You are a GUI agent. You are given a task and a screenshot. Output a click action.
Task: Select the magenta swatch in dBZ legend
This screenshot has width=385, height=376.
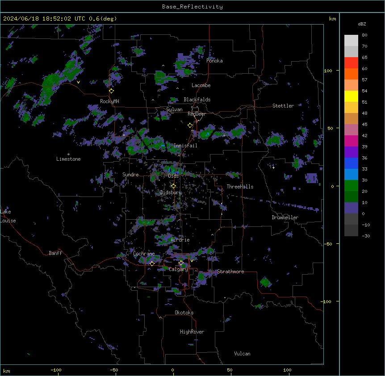351,141
